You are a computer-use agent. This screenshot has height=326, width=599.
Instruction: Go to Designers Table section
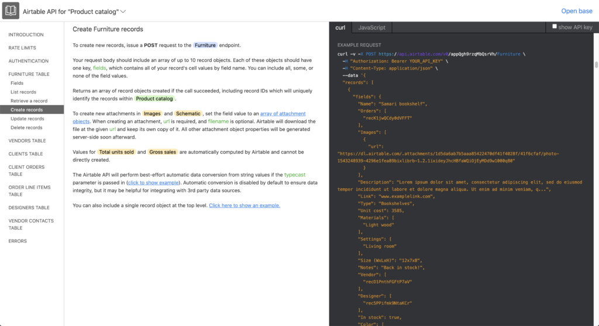pyautogui.click(x=29, y=207)
